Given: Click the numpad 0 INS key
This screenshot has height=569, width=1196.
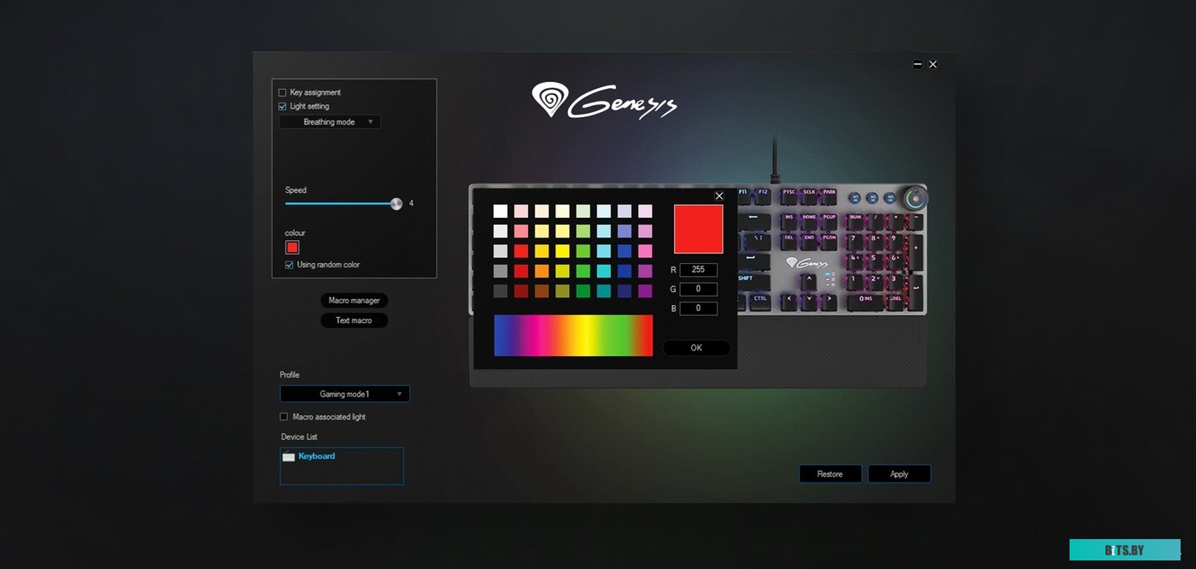Looking at the screenshot, I should (865, 301).
